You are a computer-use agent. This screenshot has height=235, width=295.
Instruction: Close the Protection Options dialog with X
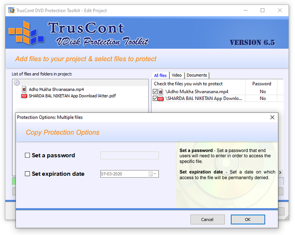point(272,117)
